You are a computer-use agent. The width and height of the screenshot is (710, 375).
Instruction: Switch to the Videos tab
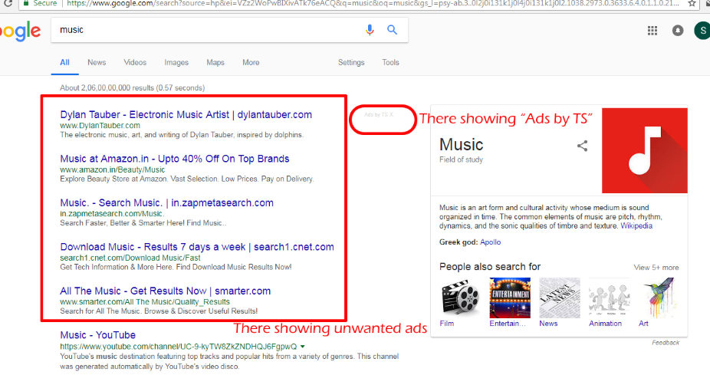[x=135, y=63]
